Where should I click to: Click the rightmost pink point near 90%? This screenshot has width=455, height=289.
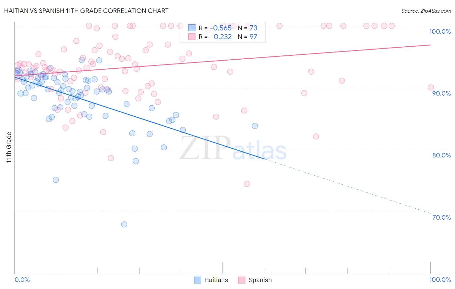click(431, 87)
